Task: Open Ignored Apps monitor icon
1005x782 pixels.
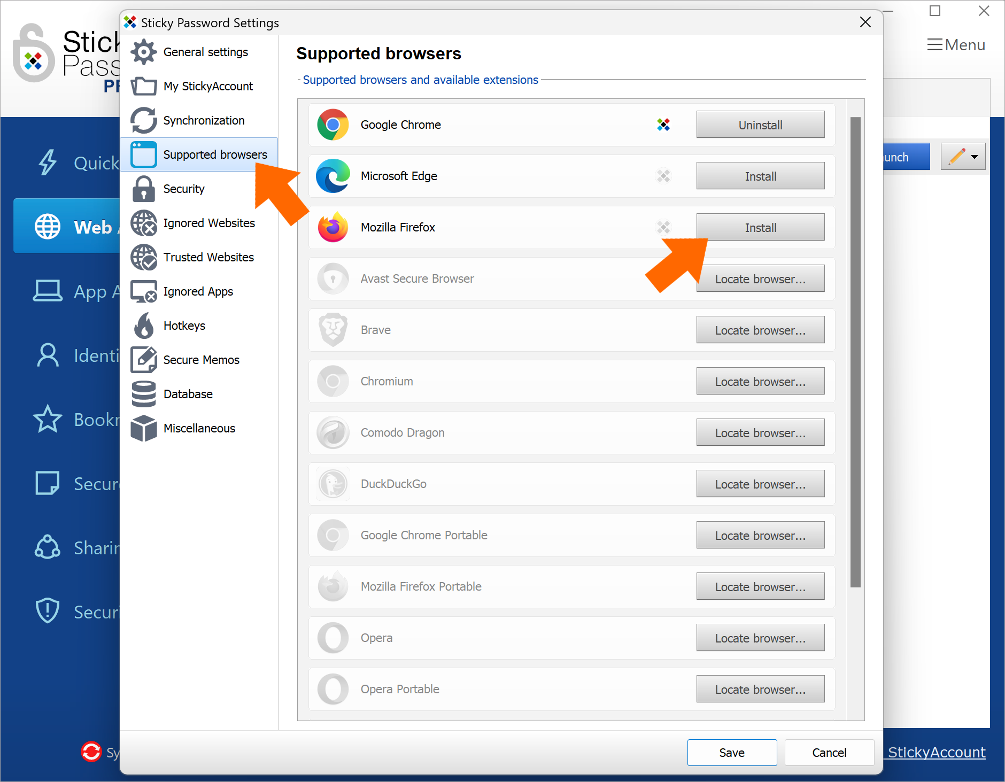Action: [144, 291]
